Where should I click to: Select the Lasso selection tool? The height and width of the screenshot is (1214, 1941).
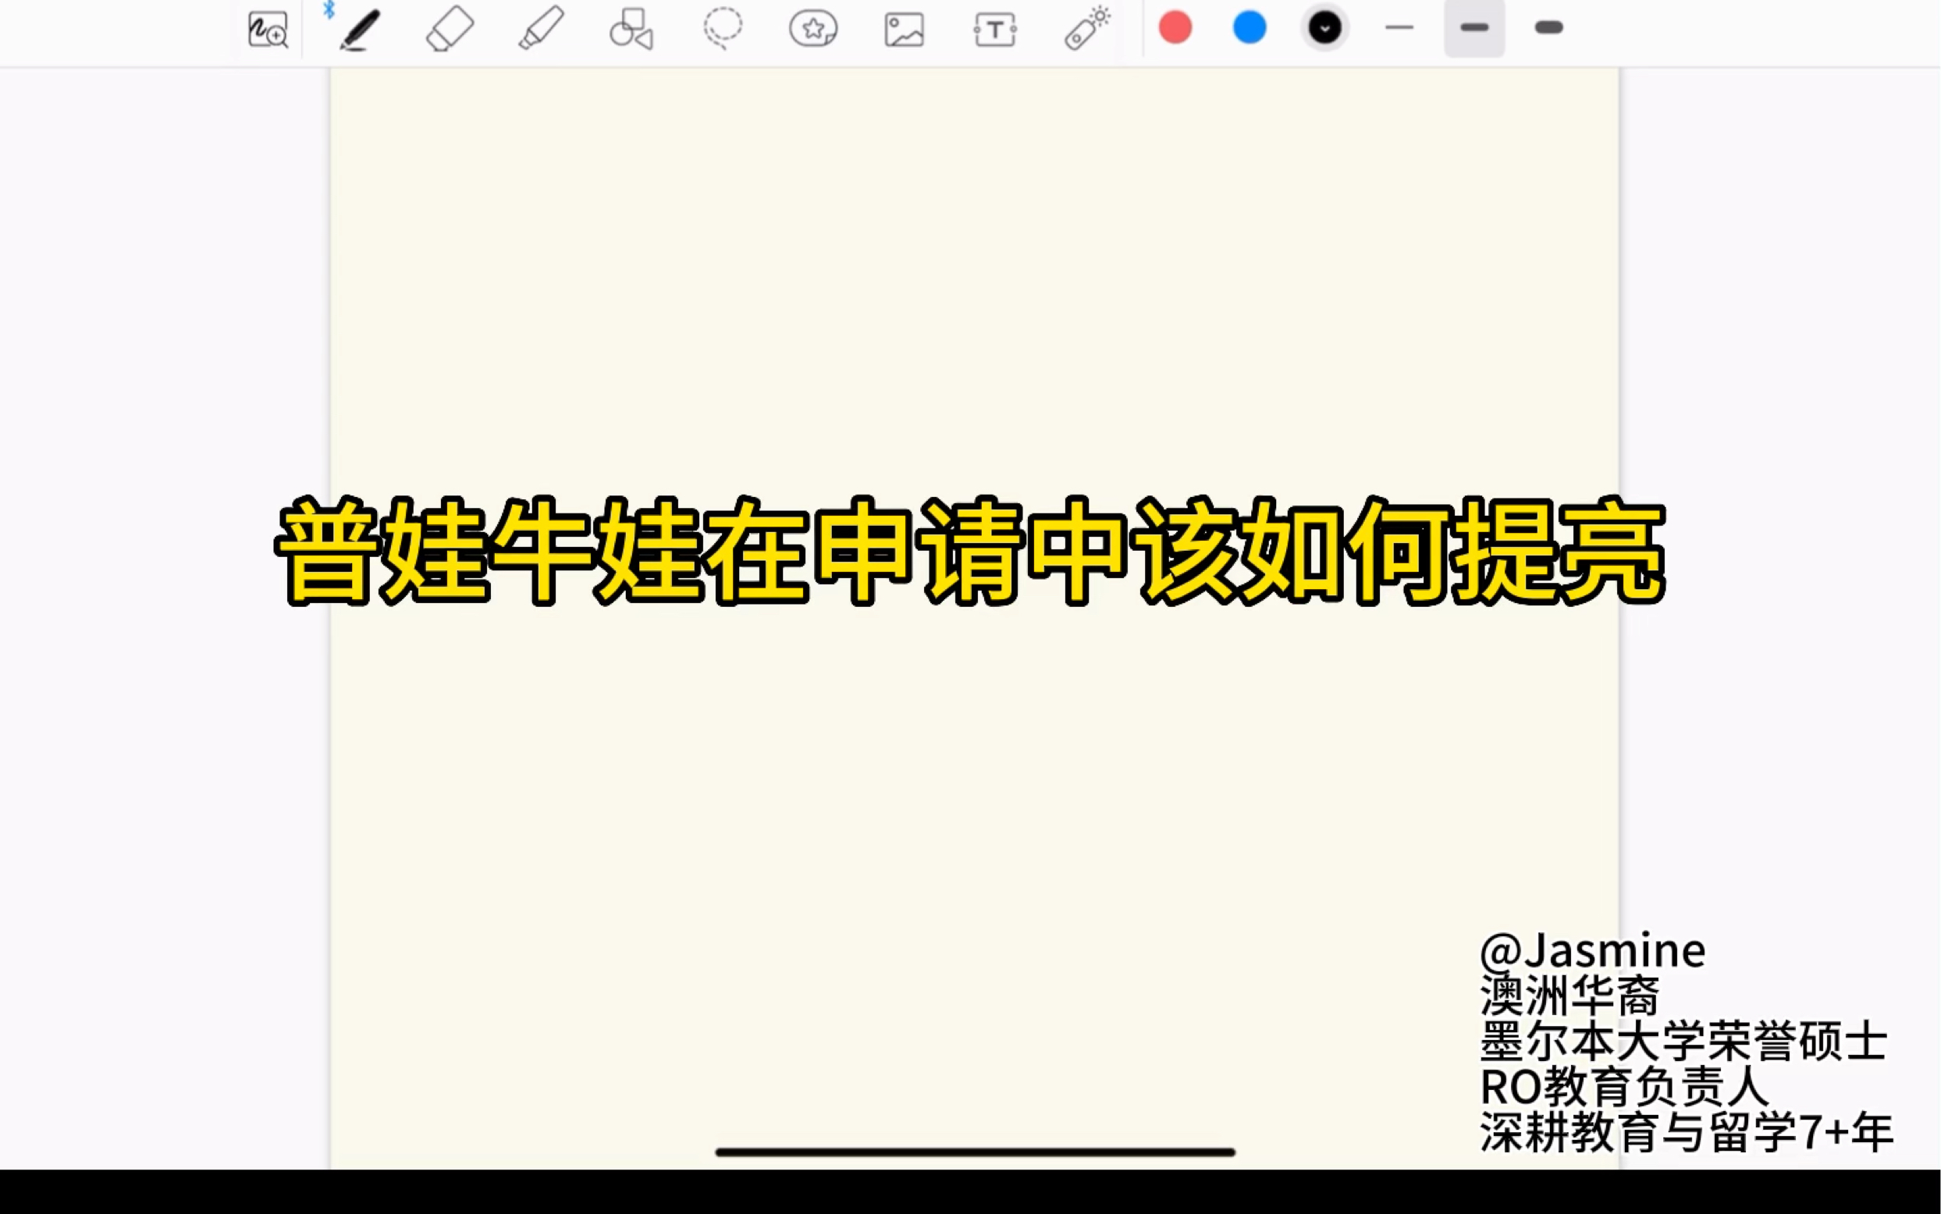tap(723, 29)
